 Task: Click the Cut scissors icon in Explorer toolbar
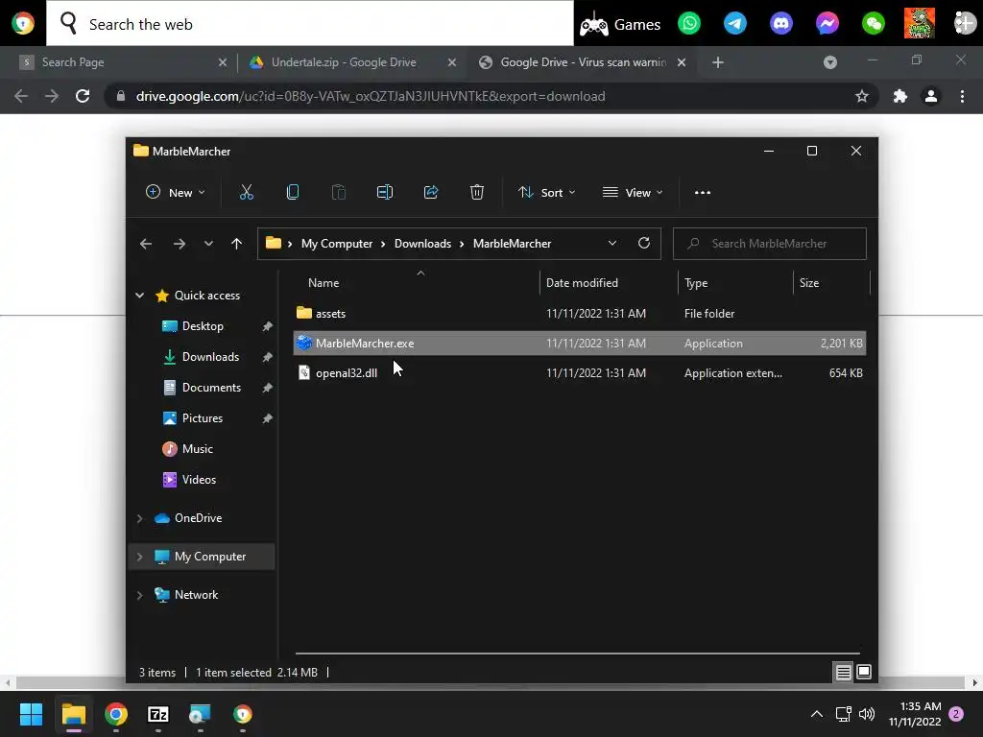[x=247, y=192]
